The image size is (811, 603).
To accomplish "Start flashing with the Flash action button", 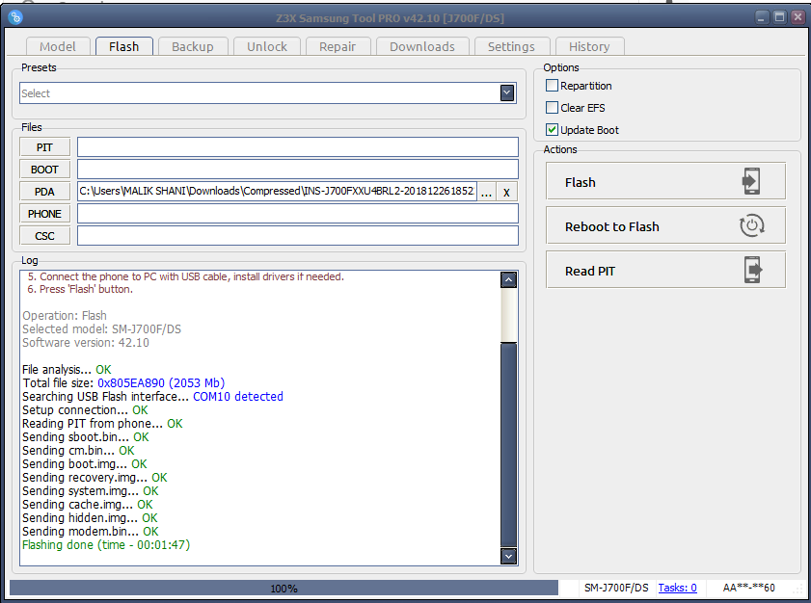I will coord(665,181).
